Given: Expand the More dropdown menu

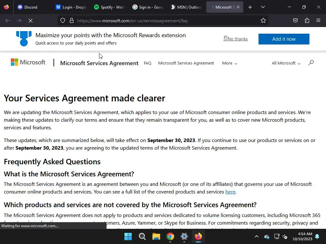Looking at the screenshot, I should [230, 63].
